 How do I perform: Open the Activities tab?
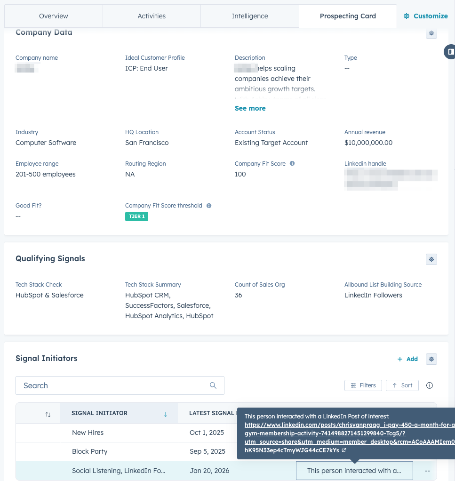tap(152, 16)
